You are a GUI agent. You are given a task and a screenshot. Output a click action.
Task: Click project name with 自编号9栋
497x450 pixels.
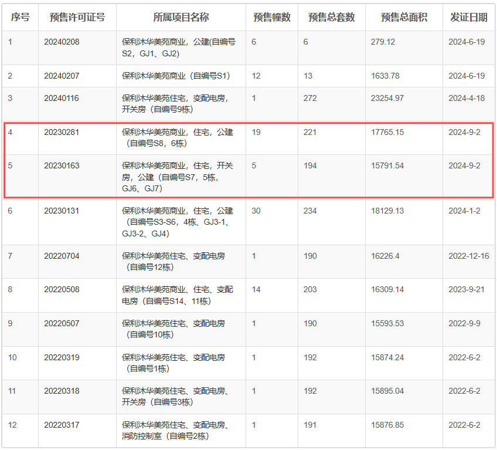click(x=175, y=104)
